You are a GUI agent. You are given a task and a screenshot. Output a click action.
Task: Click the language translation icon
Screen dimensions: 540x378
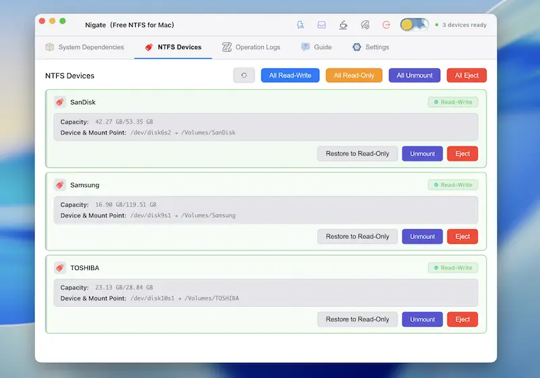tap(300, 25)
